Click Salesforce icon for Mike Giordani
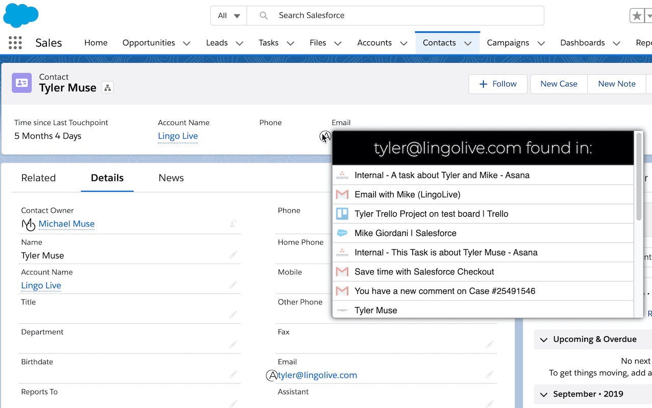 [342, 233]
